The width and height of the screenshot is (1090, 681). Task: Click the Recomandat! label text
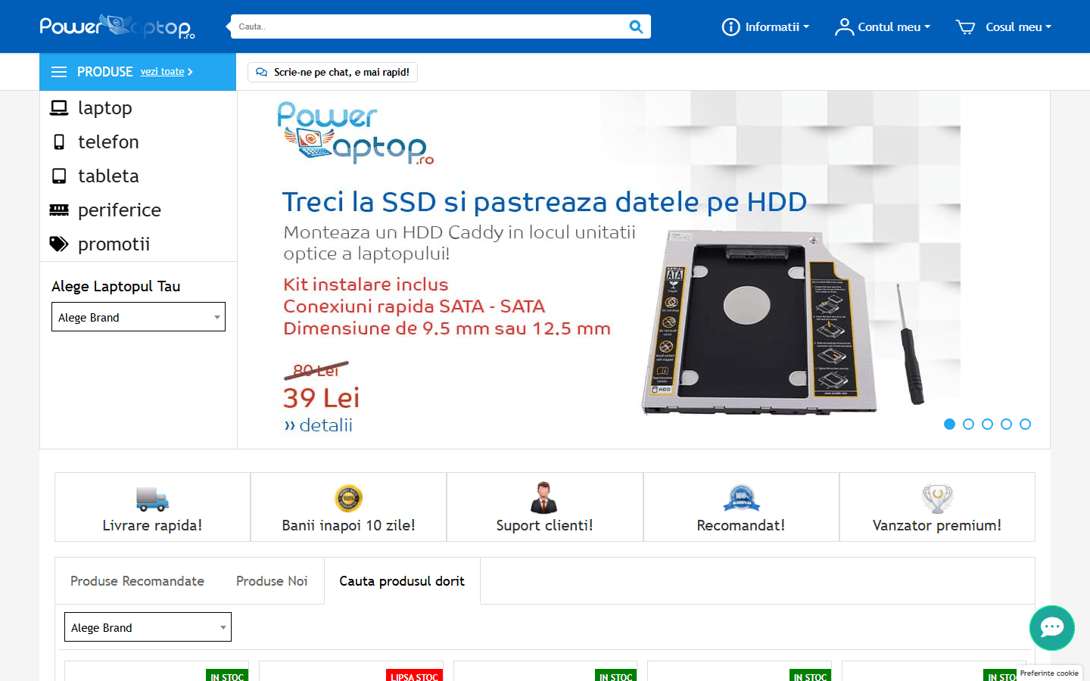[x=741, y=526]
